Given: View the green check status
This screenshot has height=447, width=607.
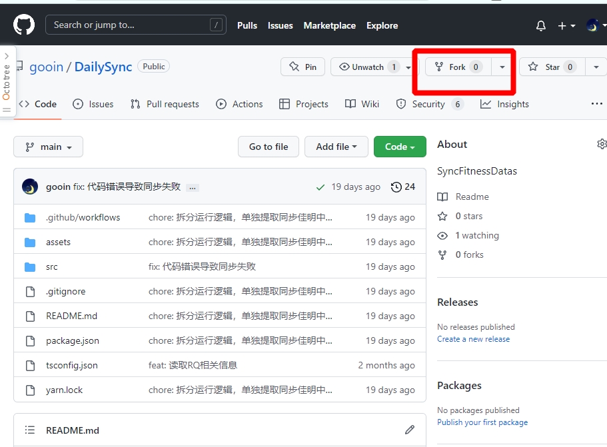Looking at the screenshot, I should (320, 187).
